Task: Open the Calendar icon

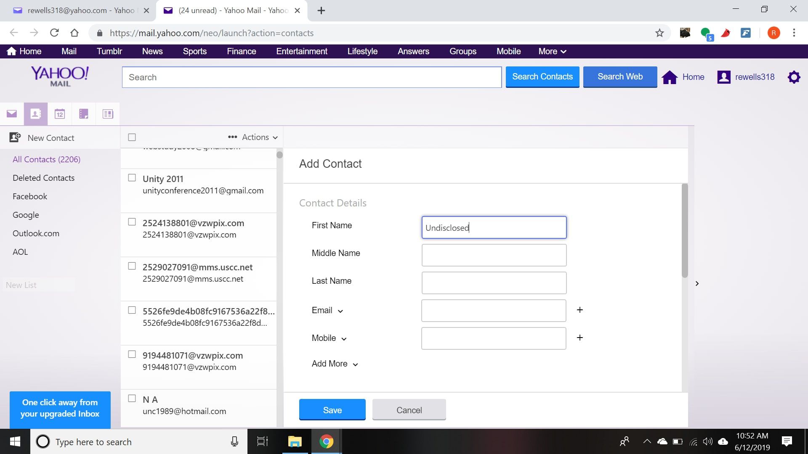Action: click(x=59, y=113)
